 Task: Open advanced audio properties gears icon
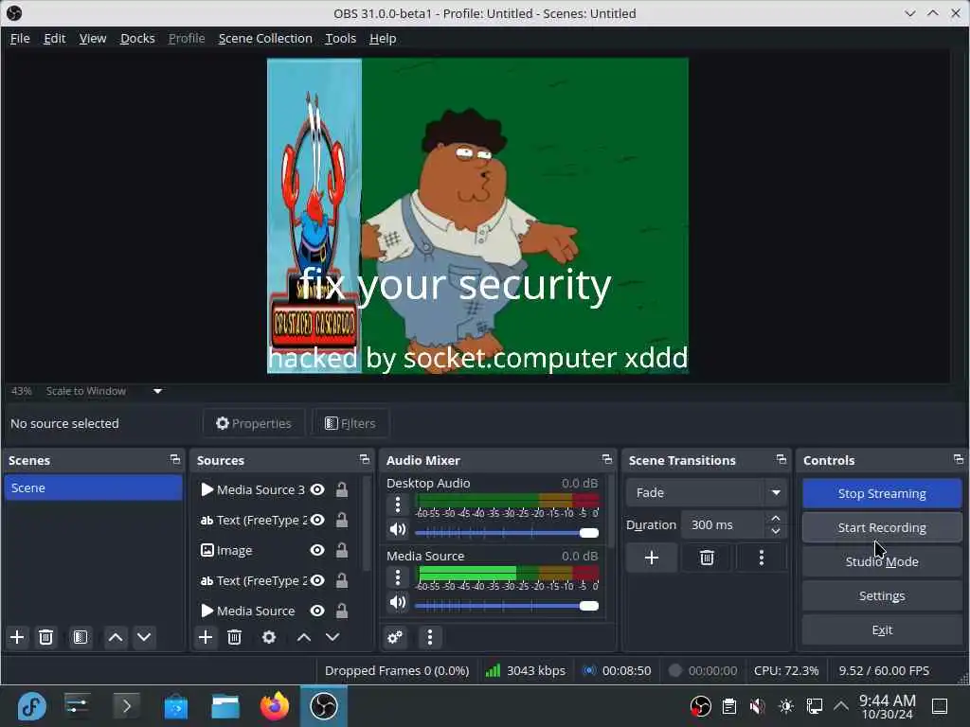[x=395, y=637]
